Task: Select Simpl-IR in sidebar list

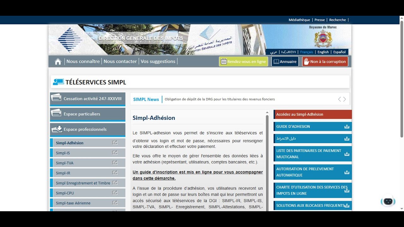Action: [x=88, y=173]
